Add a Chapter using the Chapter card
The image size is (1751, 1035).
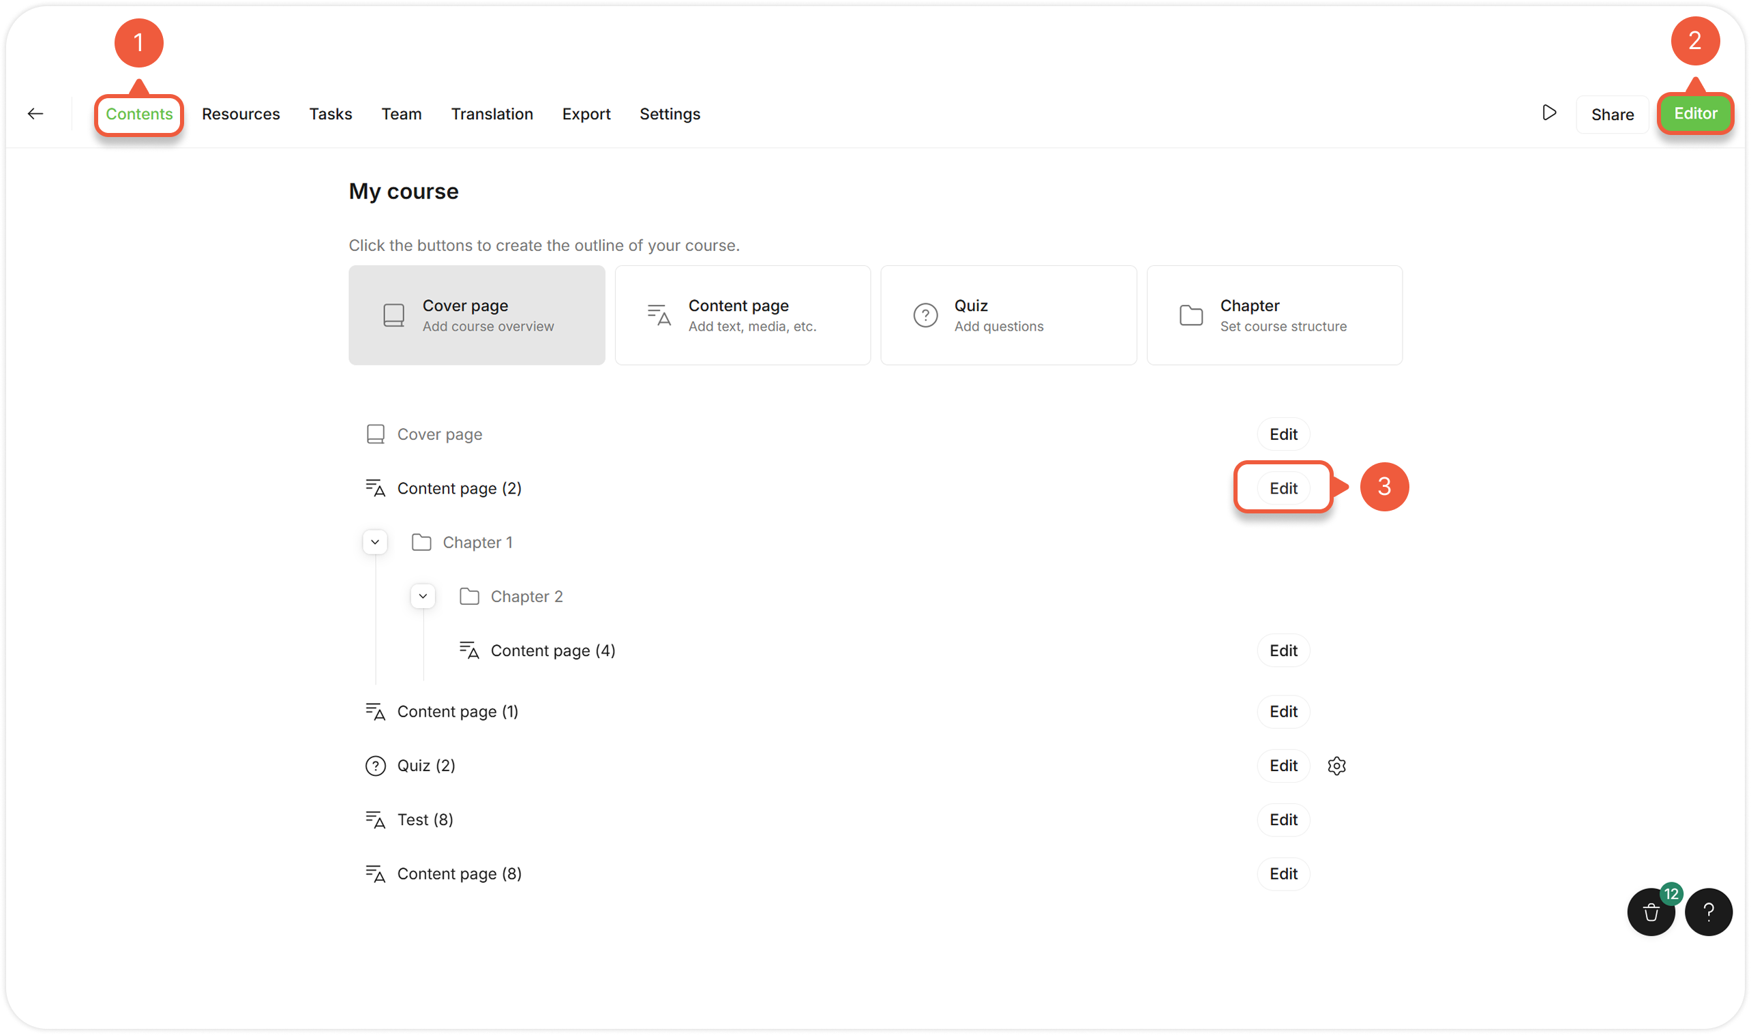point(1274,315)
